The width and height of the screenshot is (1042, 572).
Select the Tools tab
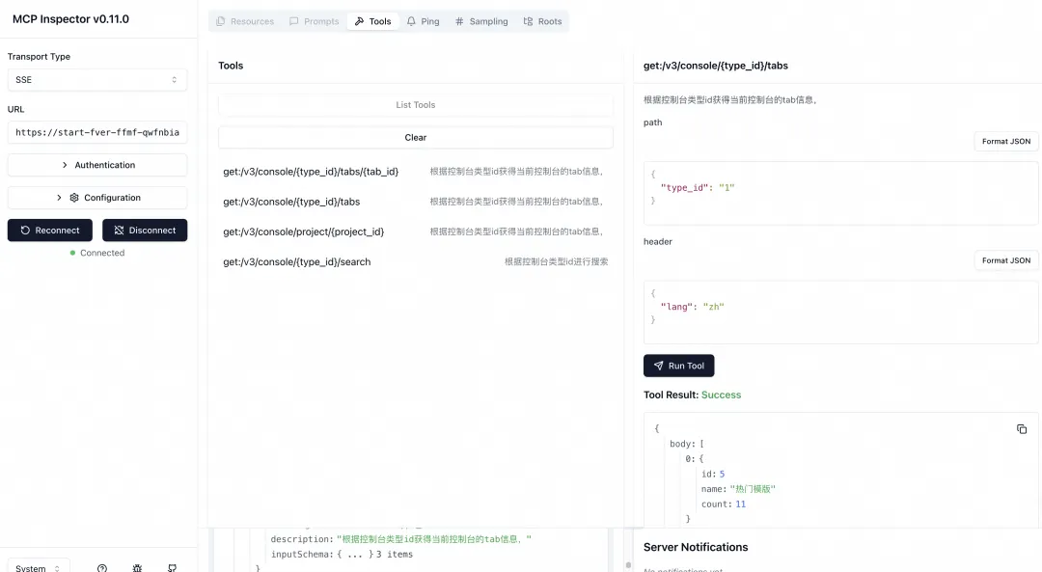coord(372,21)
